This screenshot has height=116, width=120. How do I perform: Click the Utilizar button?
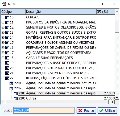(107, 110)
